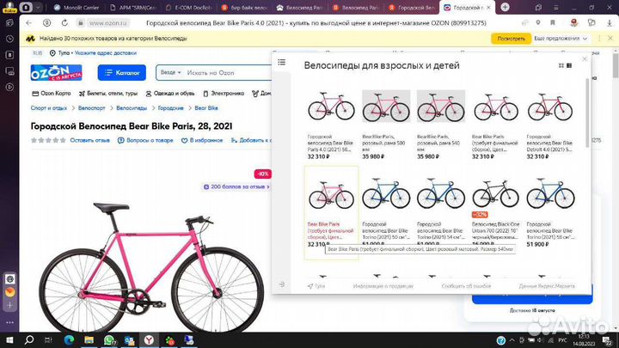619x348 pixels.
Task: Click the Ozon logo
Action: click(56, 72)
